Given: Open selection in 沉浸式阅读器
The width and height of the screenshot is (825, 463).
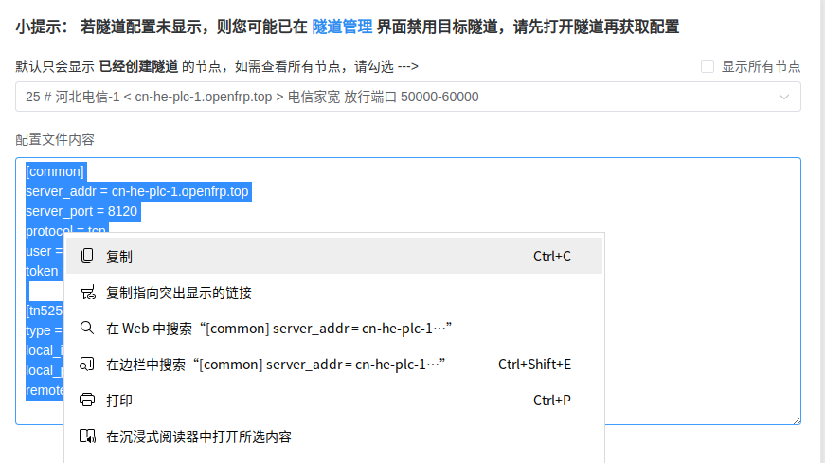Looking at the screenshot, I should [x=199, y=436].
